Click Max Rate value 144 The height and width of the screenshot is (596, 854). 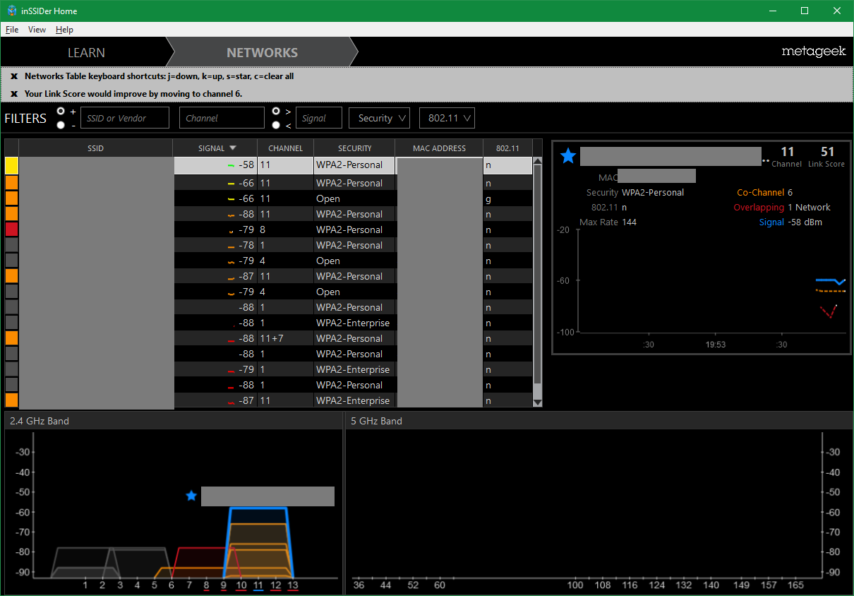click(630, 222)
